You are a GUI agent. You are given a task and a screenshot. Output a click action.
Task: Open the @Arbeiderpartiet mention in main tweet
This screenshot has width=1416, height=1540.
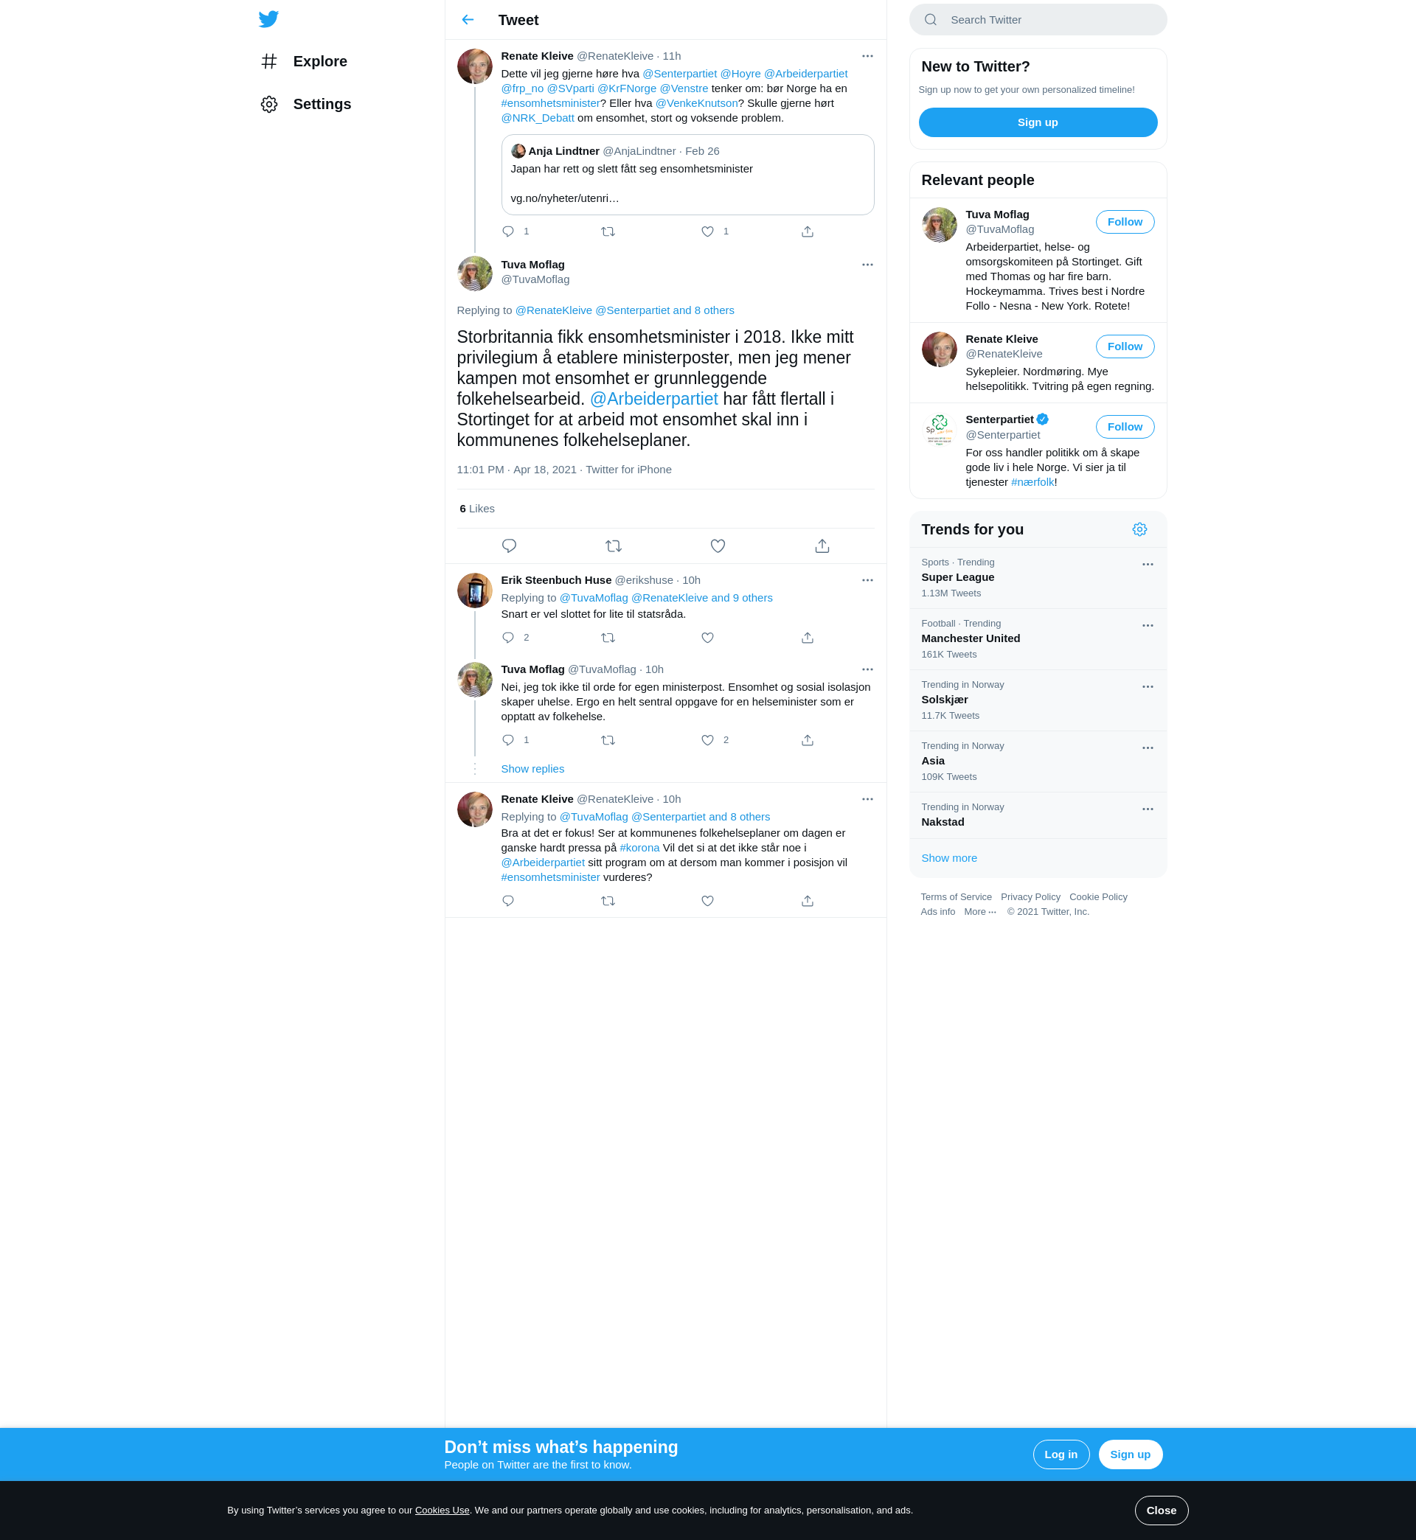[x=653, y=399]
